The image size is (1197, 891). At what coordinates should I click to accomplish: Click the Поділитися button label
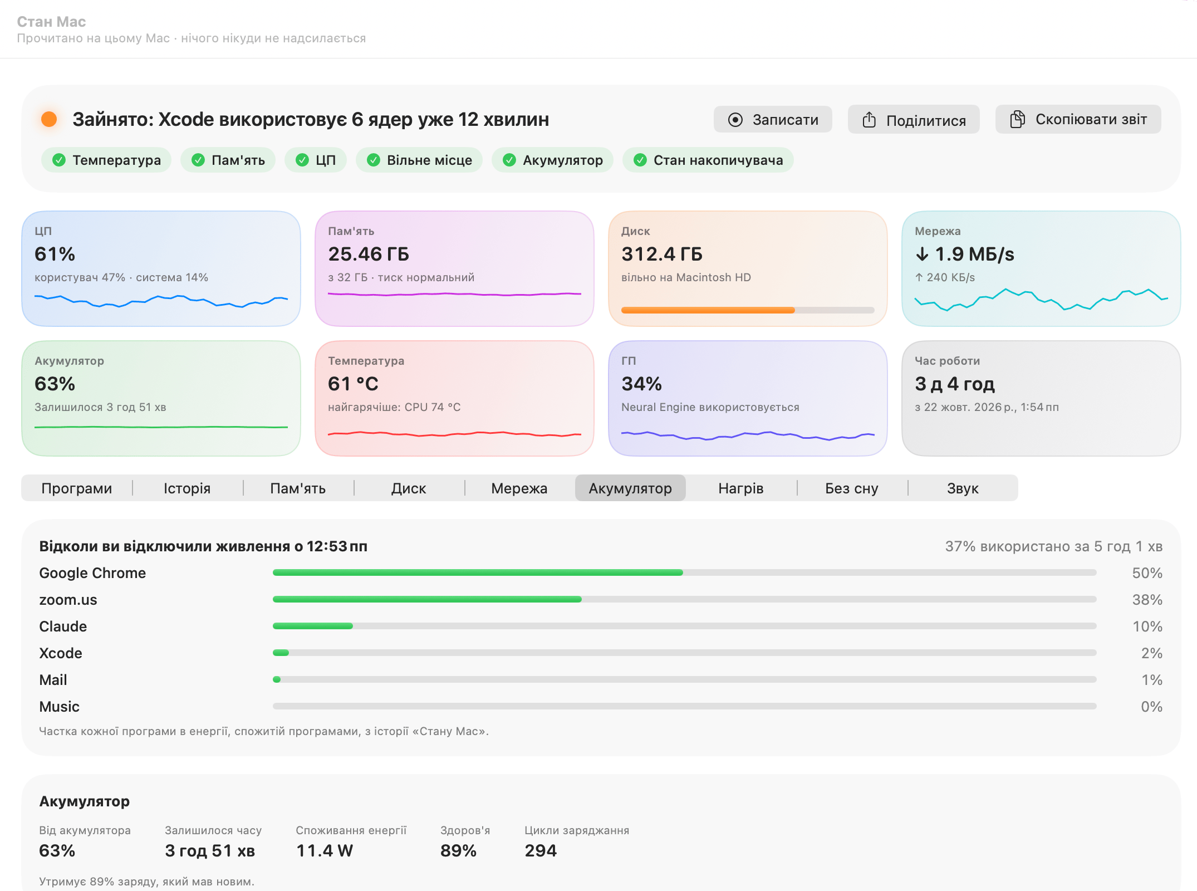(926, 120)
